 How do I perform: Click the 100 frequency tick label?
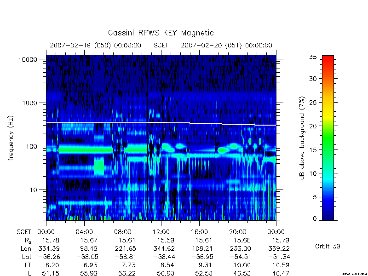coord(31,146)
